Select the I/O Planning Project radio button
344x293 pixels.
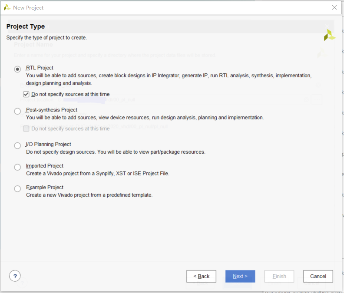[17, 145]
